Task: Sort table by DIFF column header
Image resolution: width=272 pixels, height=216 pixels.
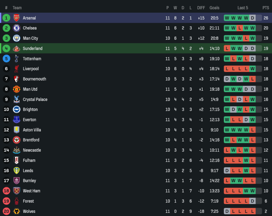Action: (x=201, y=8)
